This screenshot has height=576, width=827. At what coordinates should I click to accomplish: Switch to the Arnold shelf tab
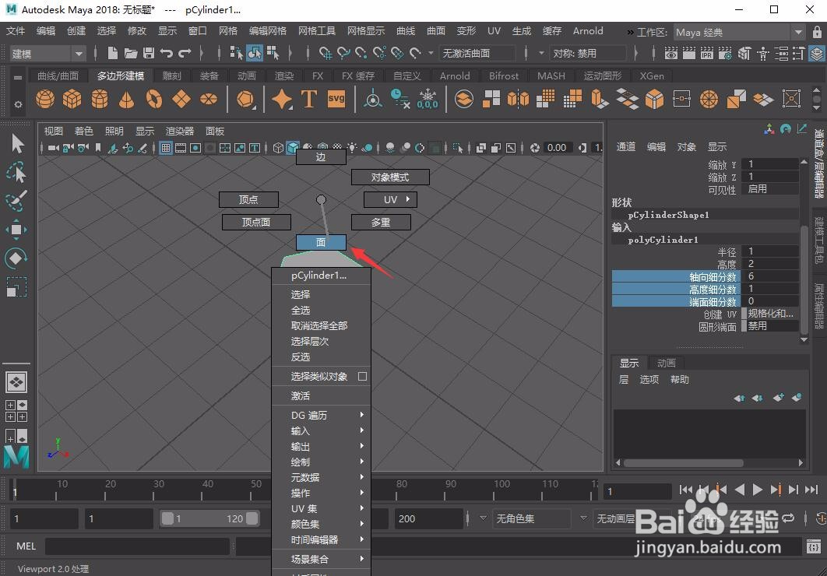pos(454,76)
